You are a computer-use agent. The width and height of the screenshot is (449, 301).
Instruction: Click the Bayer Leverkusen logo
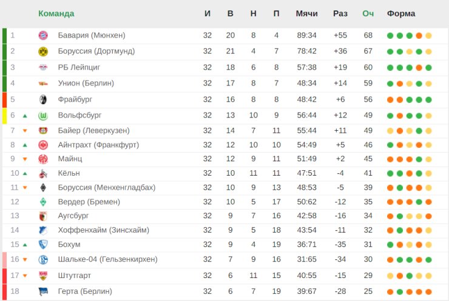(43, 131)
